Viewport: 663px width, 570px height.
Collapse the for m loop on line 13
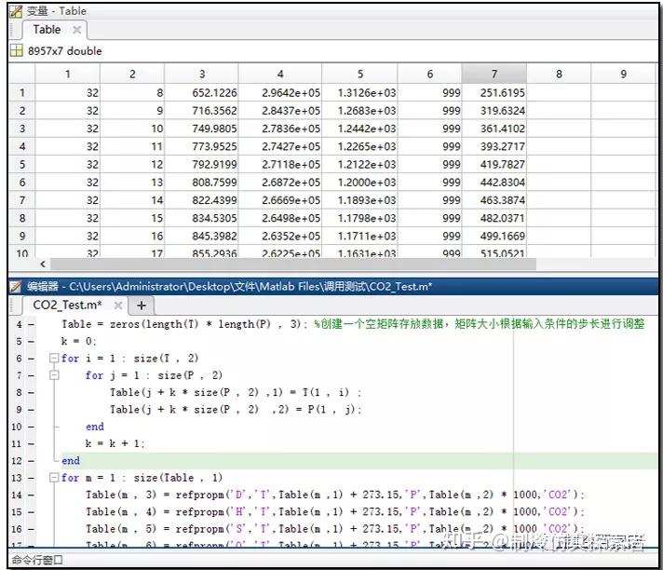tap(54, 478)
